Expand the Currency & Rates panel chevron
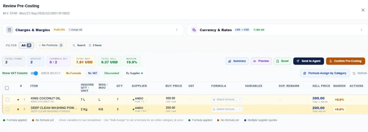The image size is (368, 132). [x=361, y=30]
